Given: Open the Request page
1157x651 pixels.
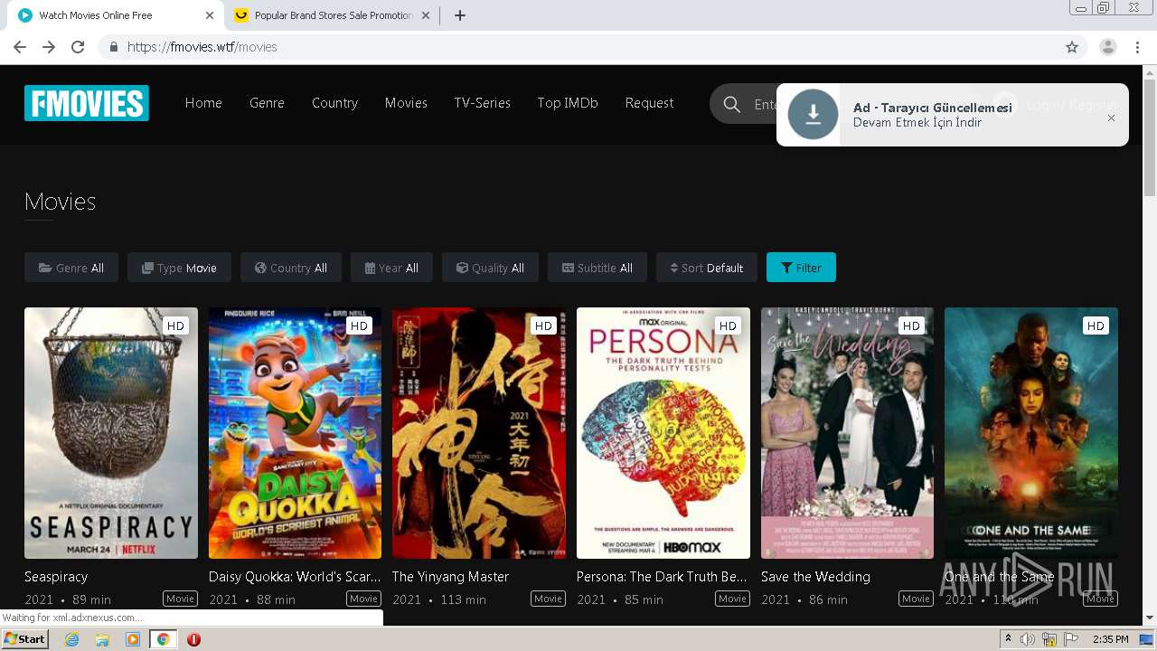Looking at the screenshot, I should tap(649, 103).
